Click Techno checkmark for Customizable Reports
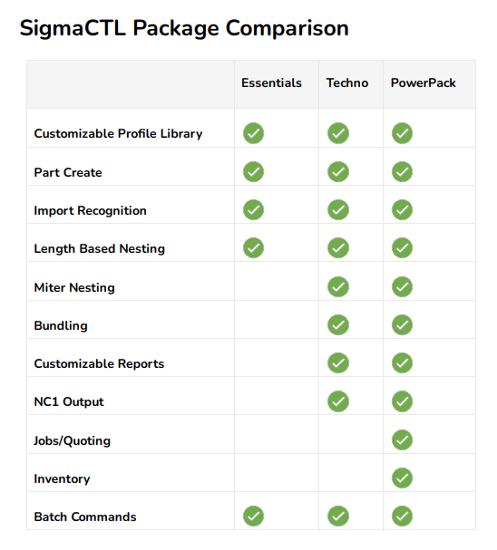 [338, 363]
